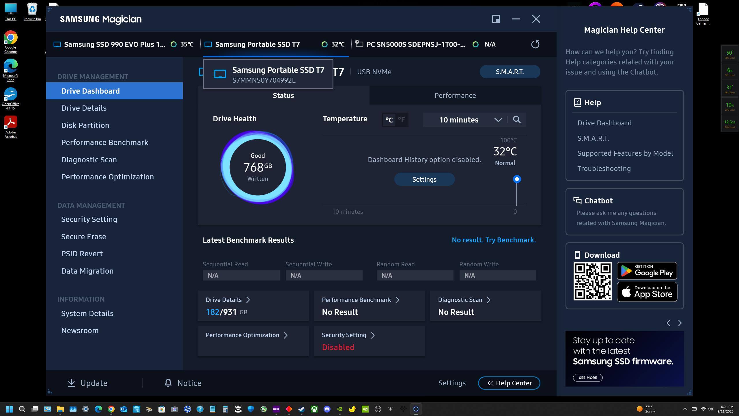Open the S.M.A.R.T. button
Image resolution: width=739 pixels, height=416 pixels.
pos(510,72)
